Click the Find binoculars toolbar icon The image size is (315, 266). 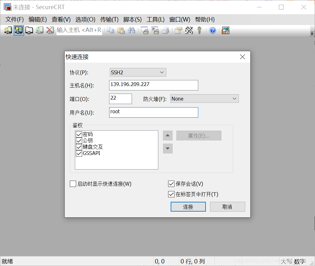132,30
